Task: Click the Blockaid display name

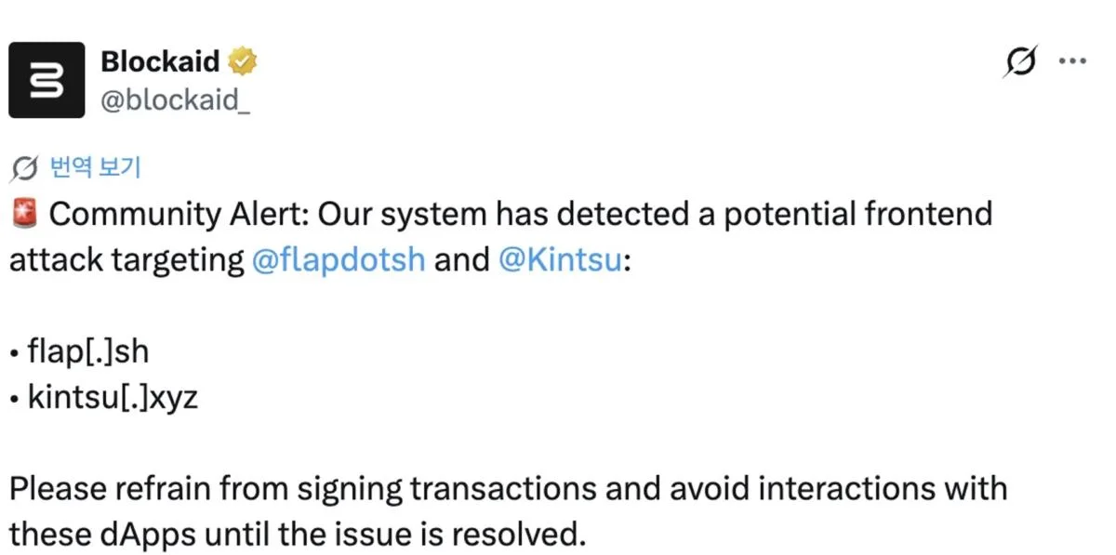Action: [x=160, y=62]
